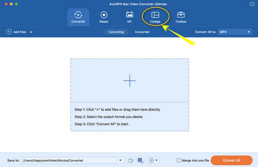Open the Convert All to MP4 dropdown
Screen dimensions: 258x167
point(235,32)
